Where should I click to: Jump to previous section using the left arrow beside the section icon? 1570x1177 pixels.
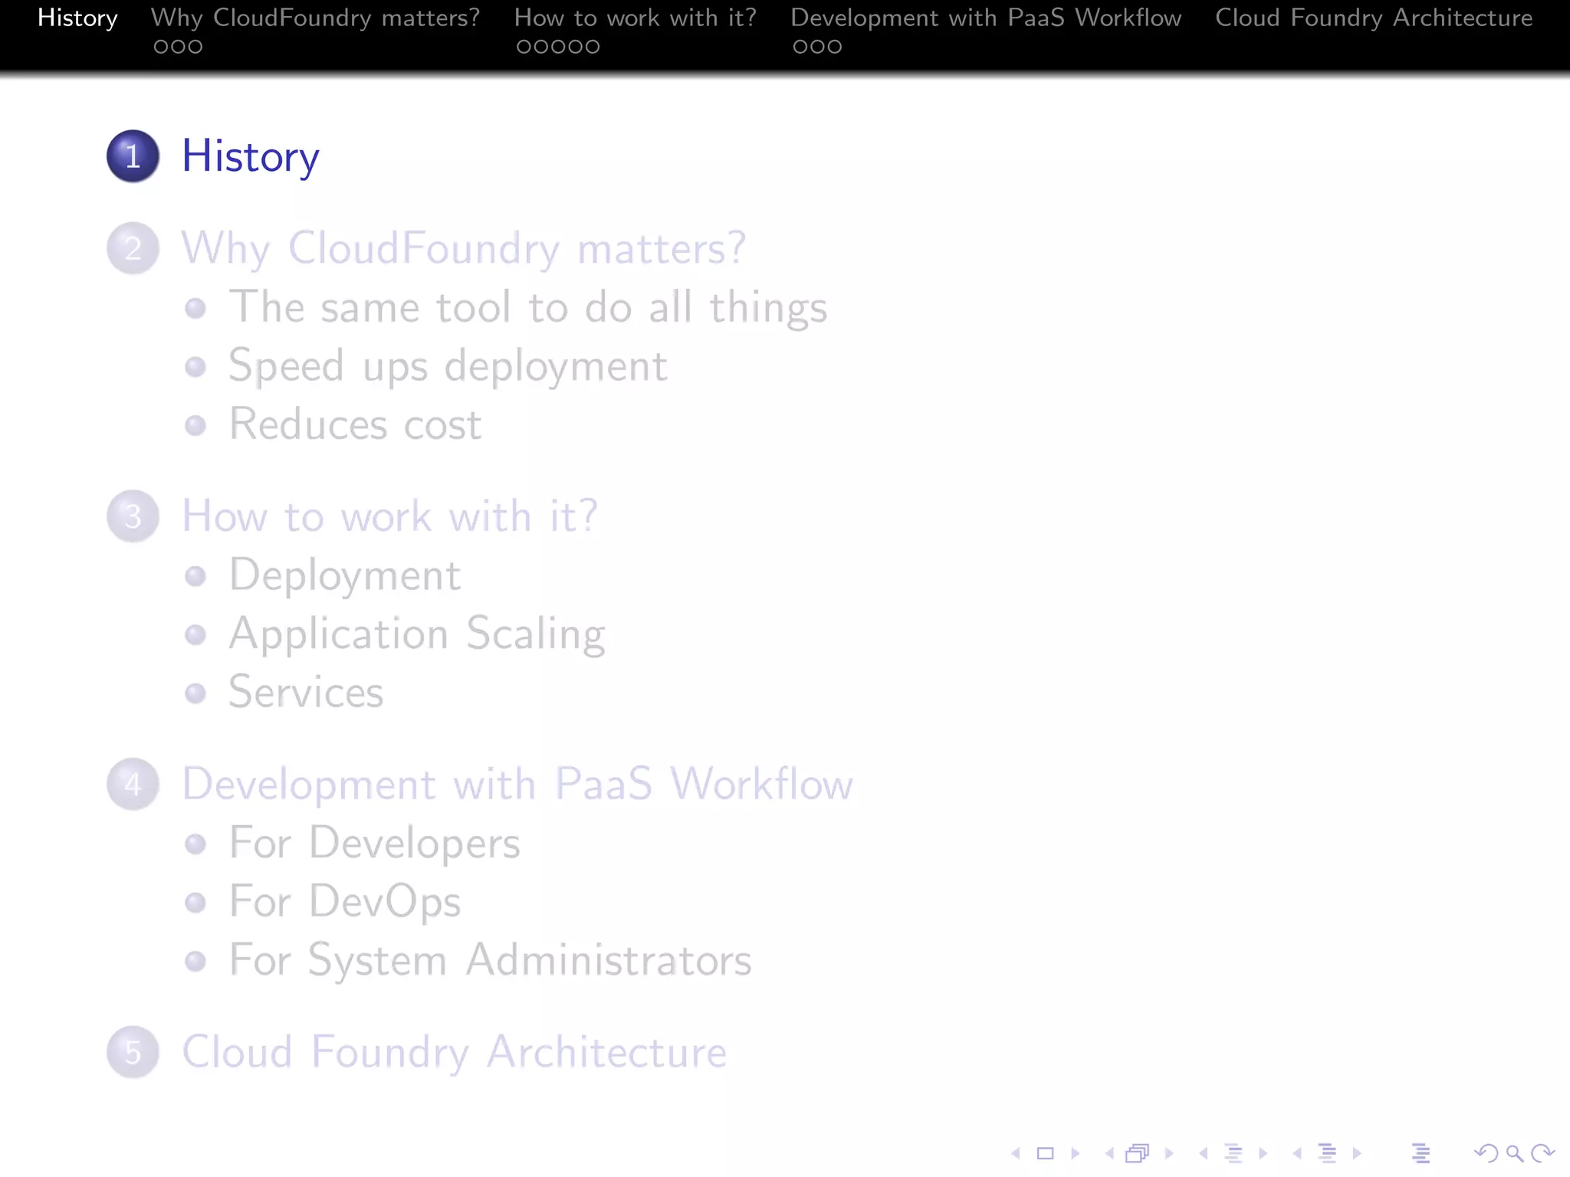click(x=1297, y=1153)
